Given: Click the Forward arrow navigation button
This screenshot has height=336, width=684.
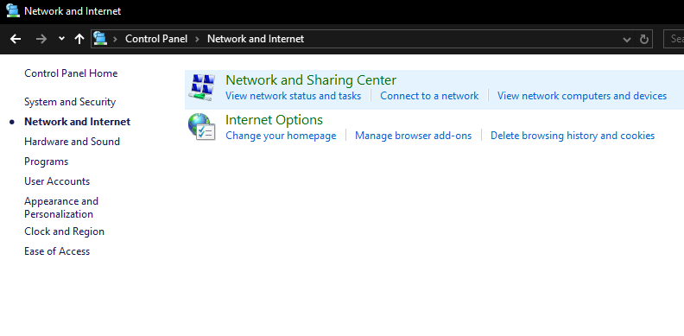Looking at the screenshot, I should tap(41, 39).
